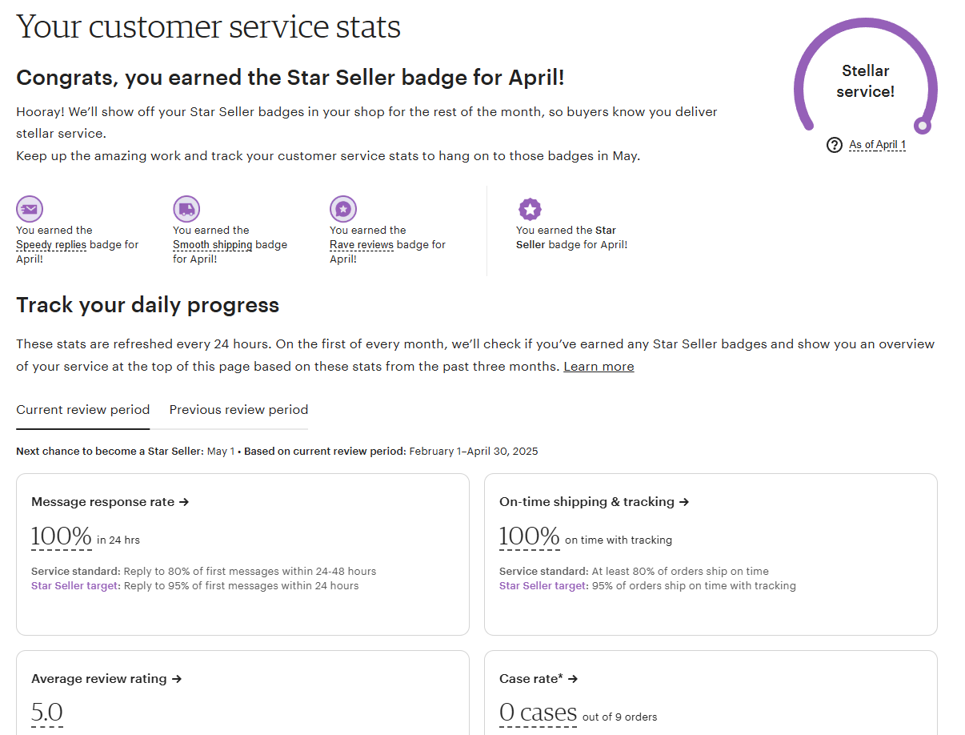
Task: Open Average review rating details
Action: 106,678
